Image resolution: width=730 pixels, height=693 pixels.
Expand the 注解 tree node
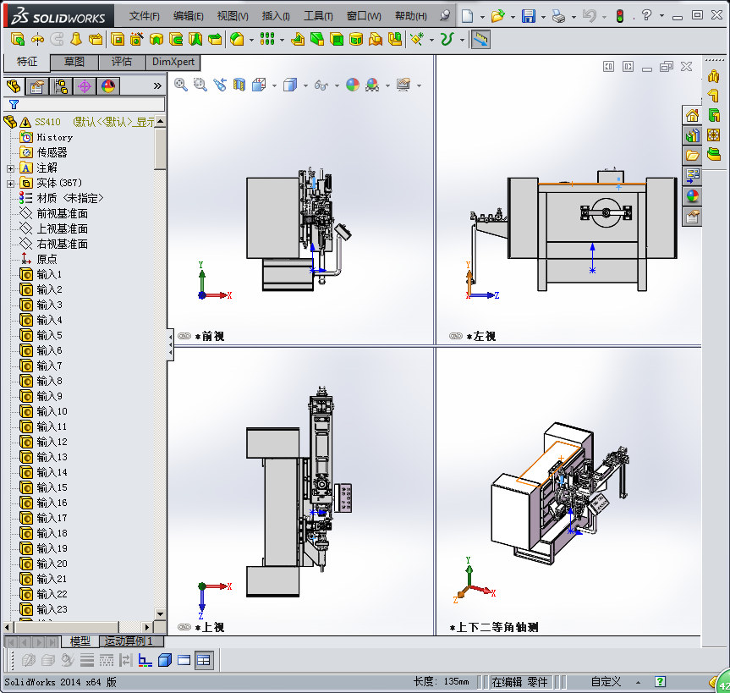(10, 168)
